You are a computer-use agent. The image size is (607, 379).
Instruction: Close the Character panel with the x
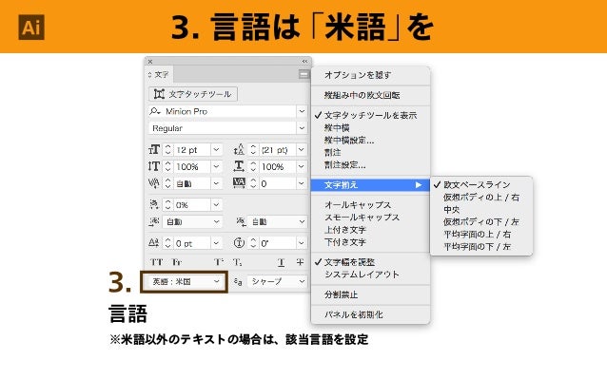tap(150, 62)
